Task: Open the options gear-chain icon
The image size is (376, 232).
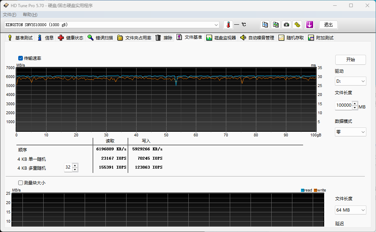Action: coord(297,25)
